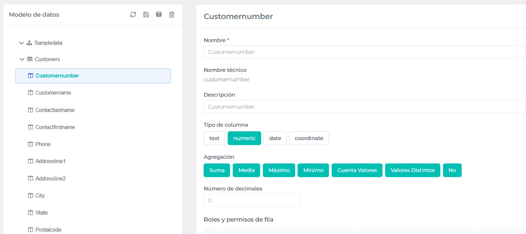The image size is (526, 234).
Task: Choose the coordinate column type
Action: point(309,138)
